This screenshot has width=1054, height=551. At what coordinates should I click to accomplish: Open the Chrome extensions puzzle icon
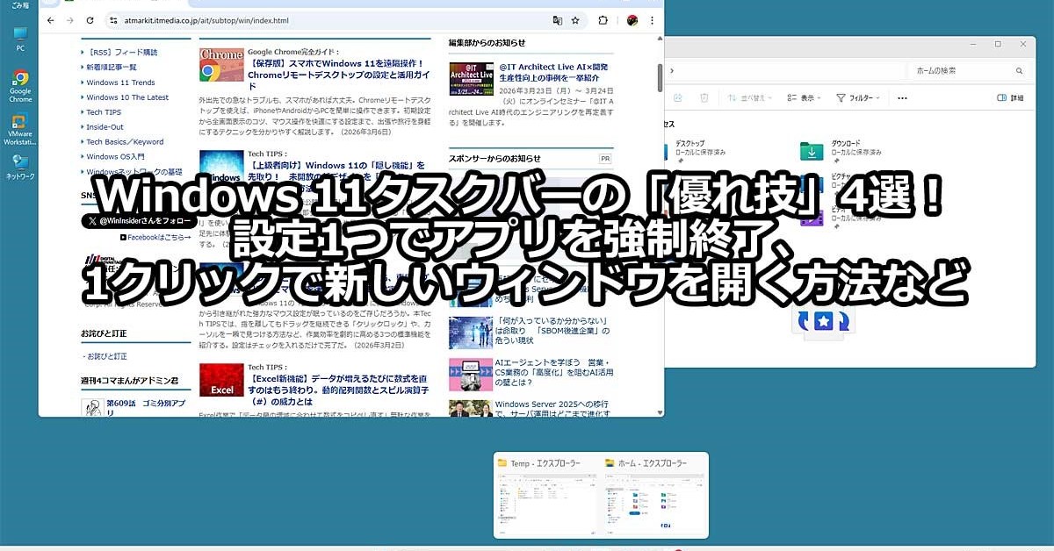click(x=603, y=20)
